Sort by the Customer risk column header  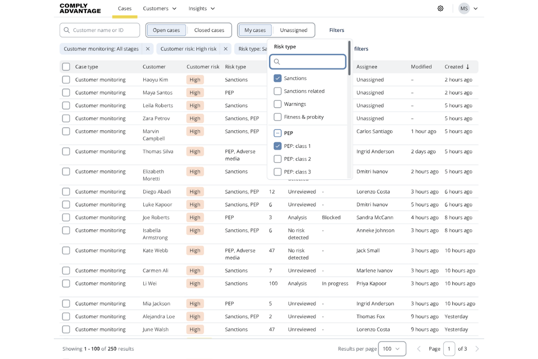coord(203,67)
